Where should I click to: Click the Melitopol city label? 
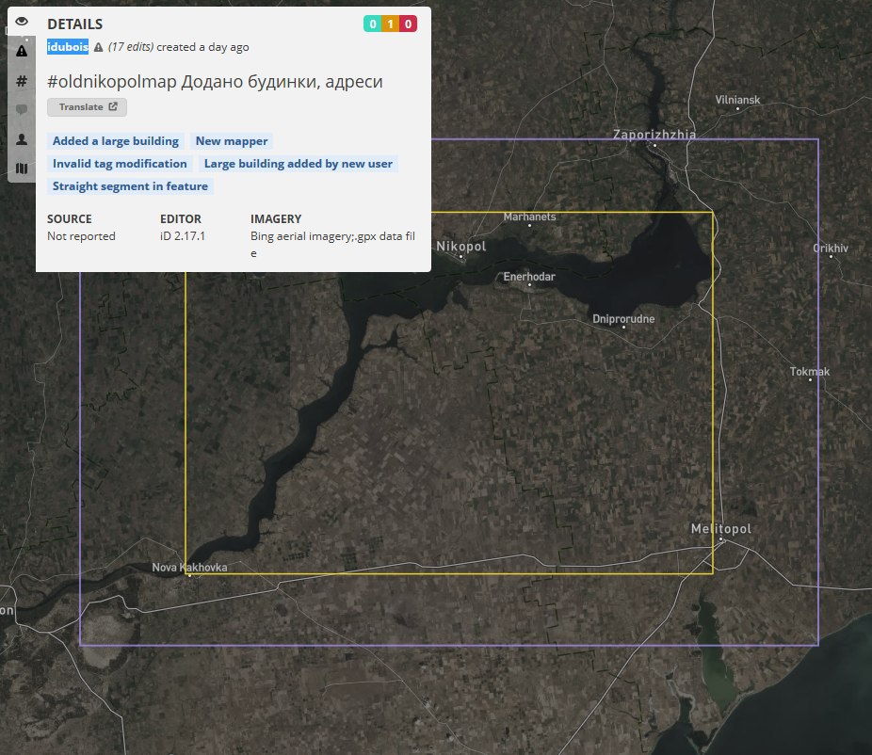click(x=721, y=529)
